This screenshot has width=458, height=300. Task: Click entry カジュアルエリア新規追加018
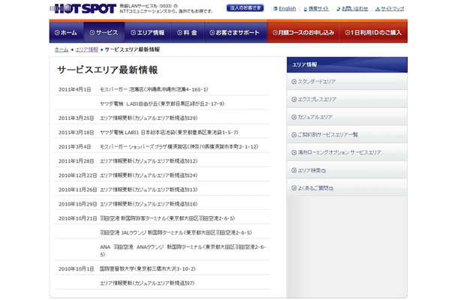(149, 204)
